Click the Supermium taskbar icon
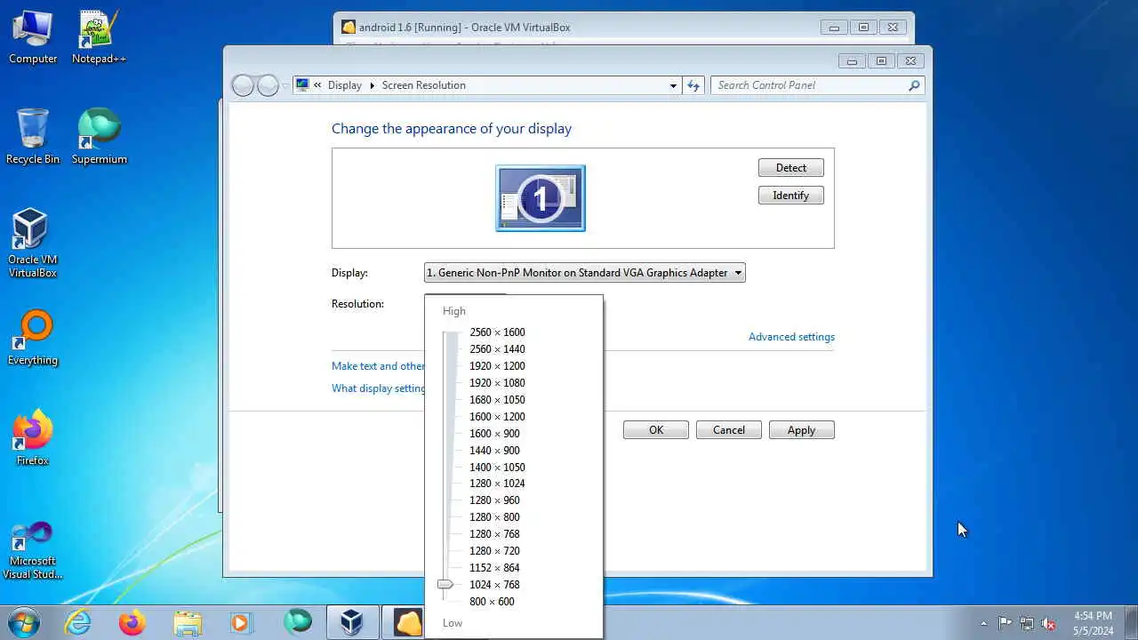The height and width of the screenshot is (640, 1138). click(298, 622)
